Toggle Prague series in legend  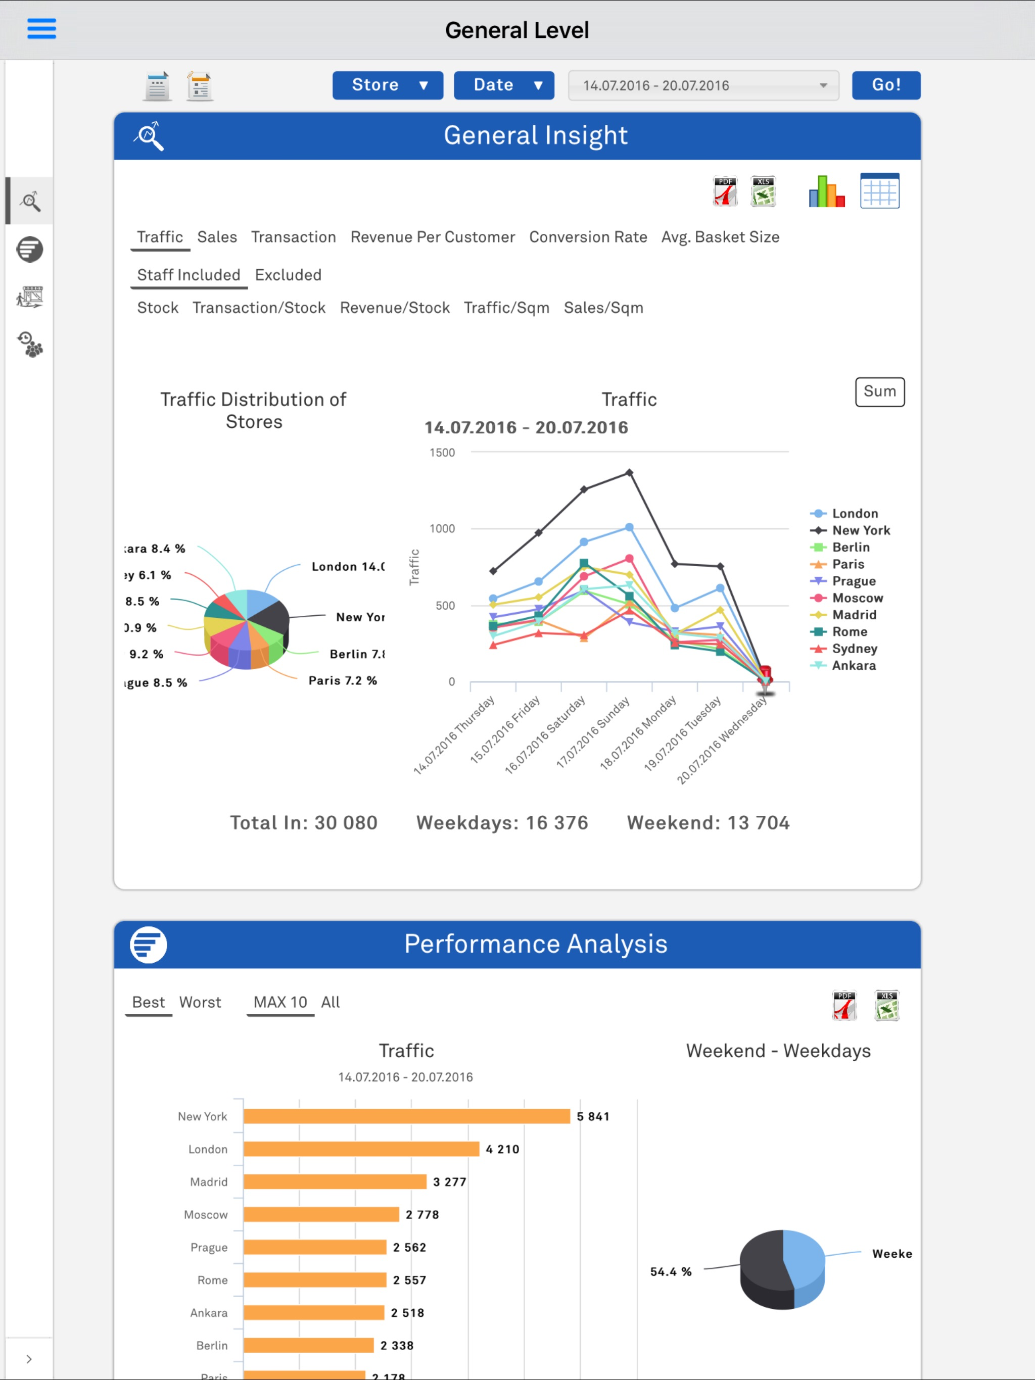pos(843,581)
